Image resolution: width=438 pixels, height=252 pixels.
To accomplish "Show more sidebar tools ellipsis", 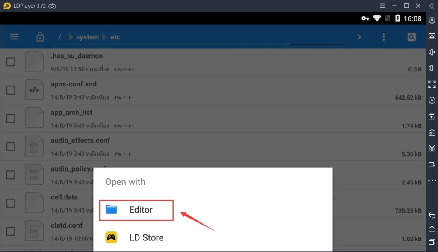I will 432,180.
